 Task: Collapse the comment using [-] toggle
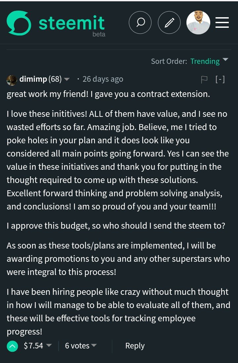pos(220,79)
